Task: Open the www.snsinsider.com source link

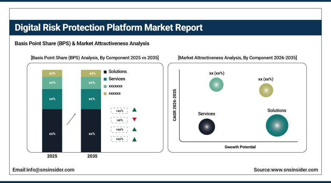Action: pyautogui.click(x=295, y=170)
